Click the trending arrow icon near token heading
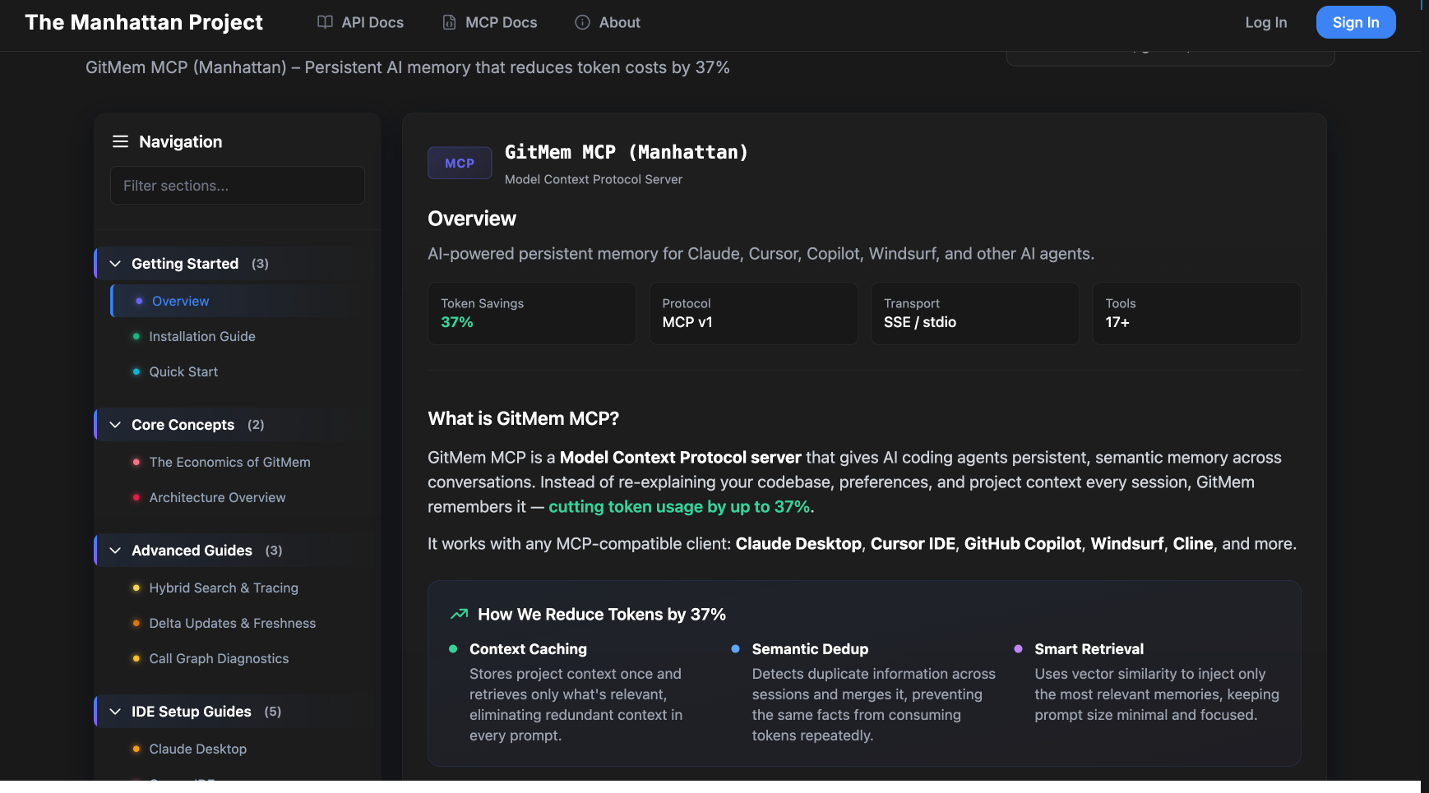Image resolution: width=1429 pixels, height=793 pixels. coord(459,614)
